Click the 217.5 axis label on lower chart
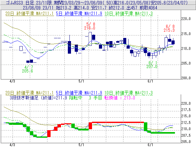The height and width of the screenshot is (149, 196). (x=186, y=110)
